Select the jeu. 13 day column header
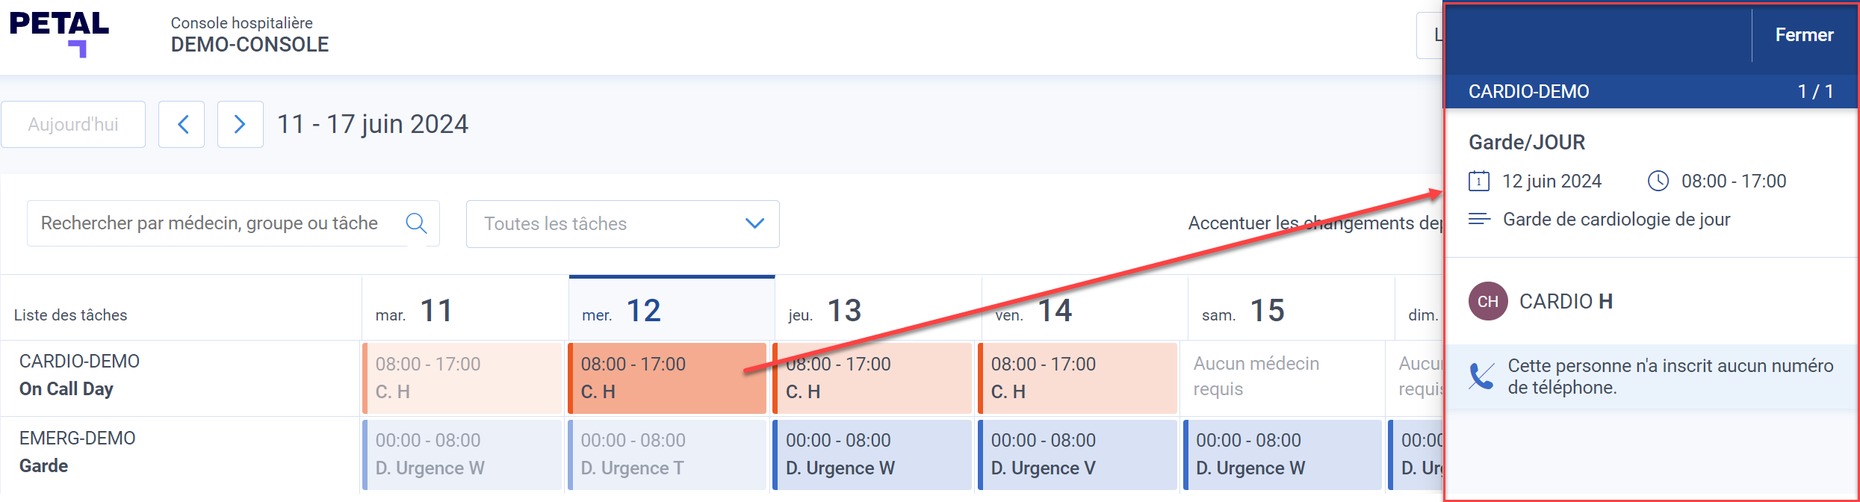 pos(878,309)
